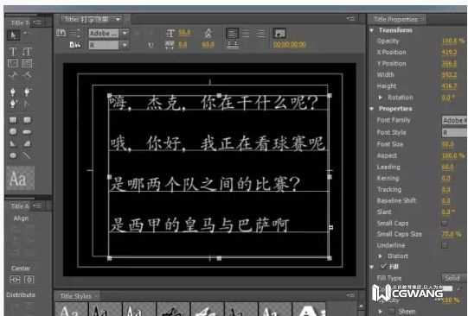Open the title designer panel menu
The image size is (468, 316).
pos(351,18)
